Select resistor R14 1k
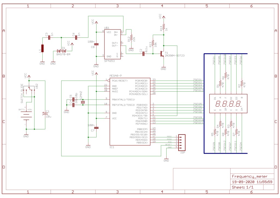 pyautogui.click(x=164, y=27)
